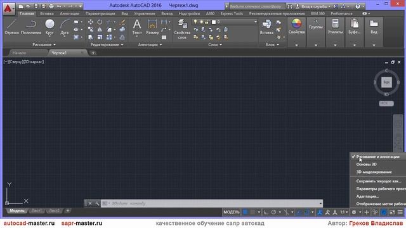Expand the Редактирование panel
Image resolution: width=406 pixels, height=228 pixels.
(x=107, y=44)
